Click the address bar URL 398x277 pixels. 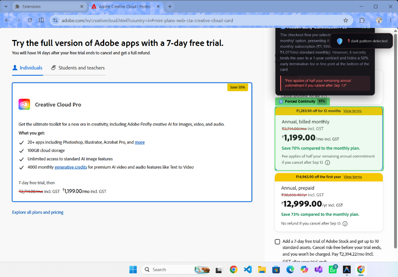pos(147,21)
